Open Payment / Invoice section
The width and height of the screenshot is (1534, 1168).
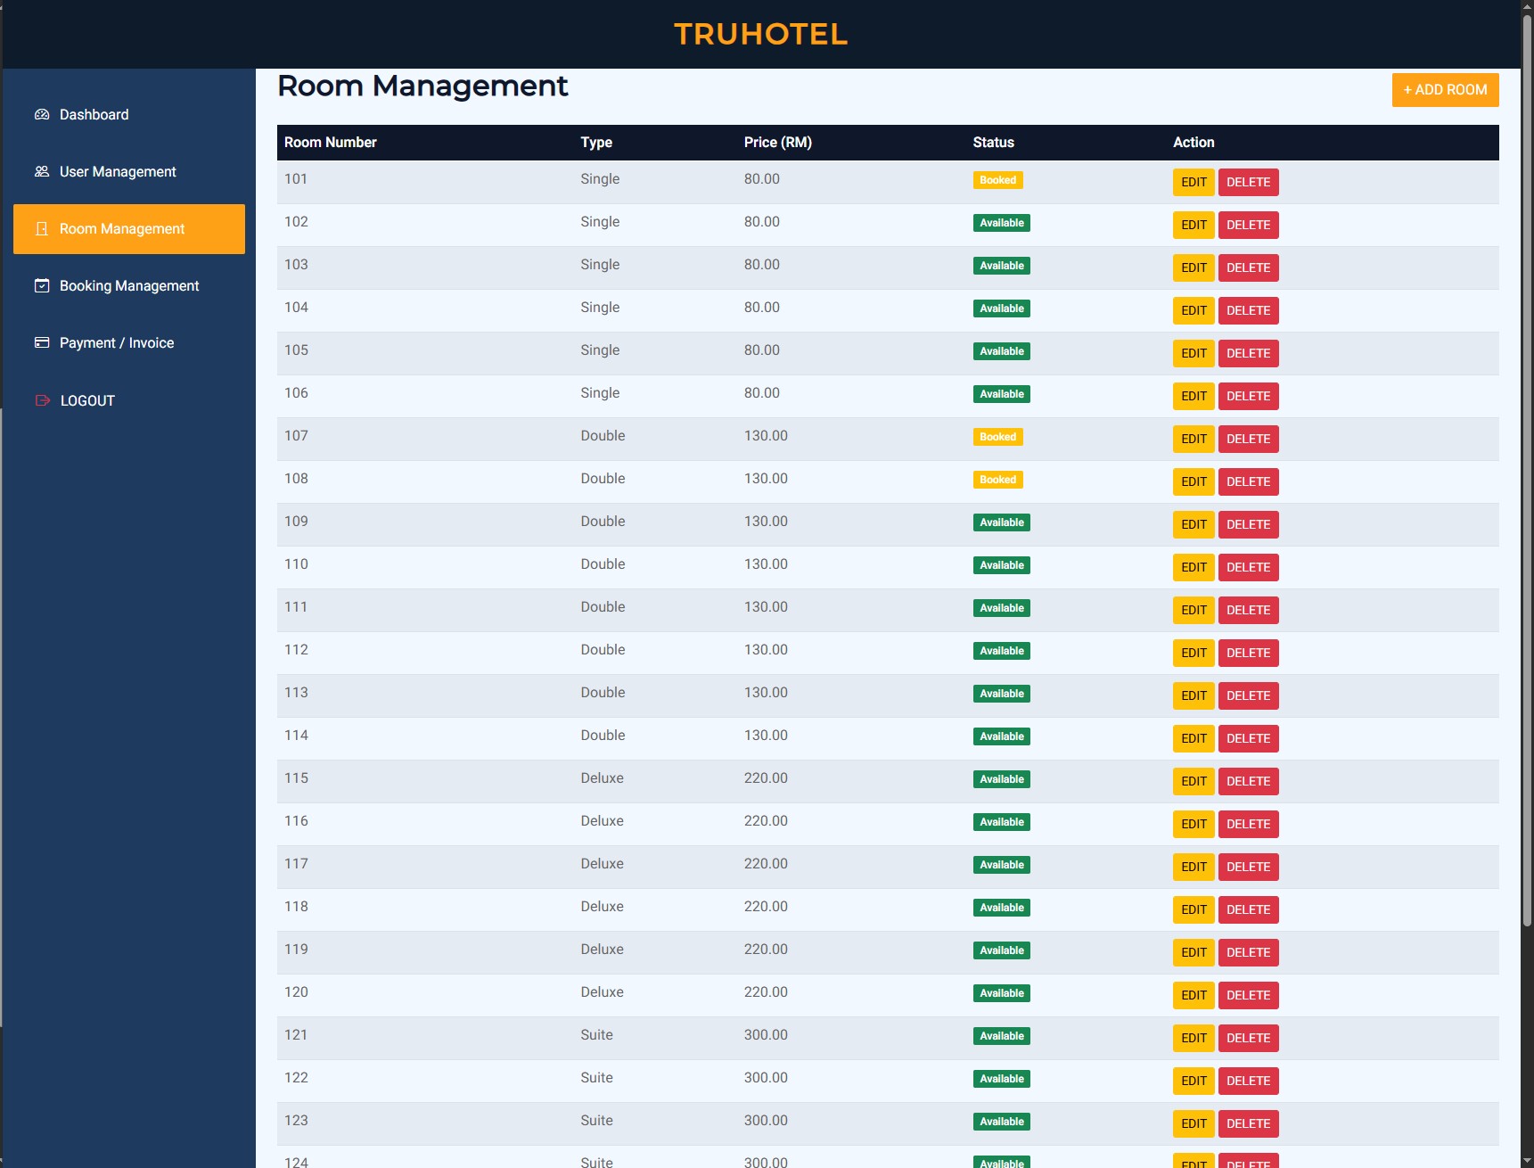(x=117, y=343)
